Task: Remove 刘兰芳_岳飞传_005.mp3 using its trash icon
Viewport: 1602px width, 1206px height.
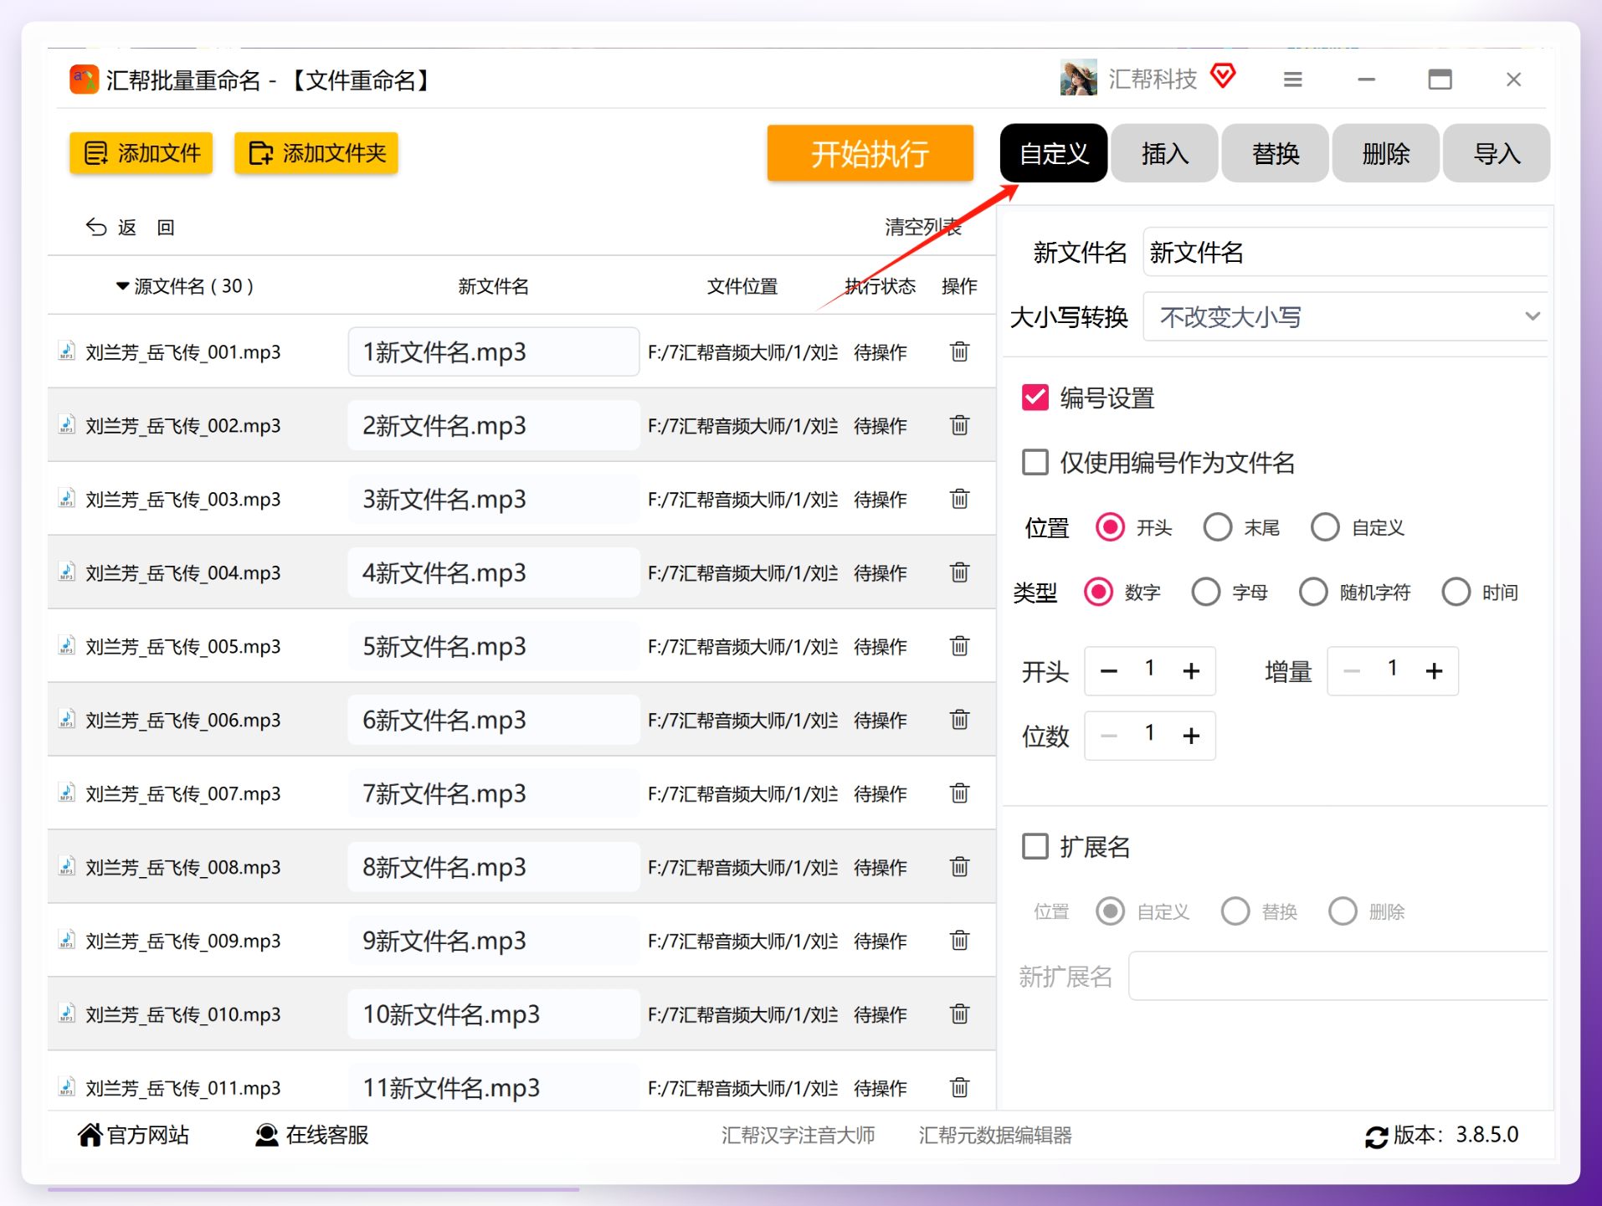Action: pos(959,646)
